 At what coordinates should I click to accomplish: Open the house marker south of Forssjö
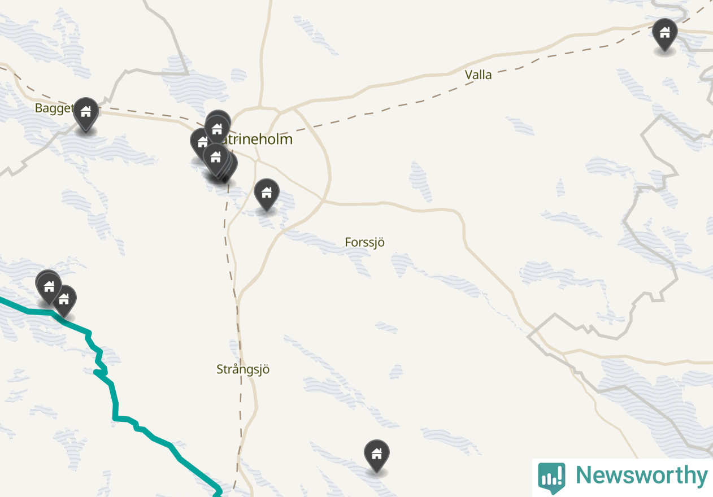pos(377,455)
